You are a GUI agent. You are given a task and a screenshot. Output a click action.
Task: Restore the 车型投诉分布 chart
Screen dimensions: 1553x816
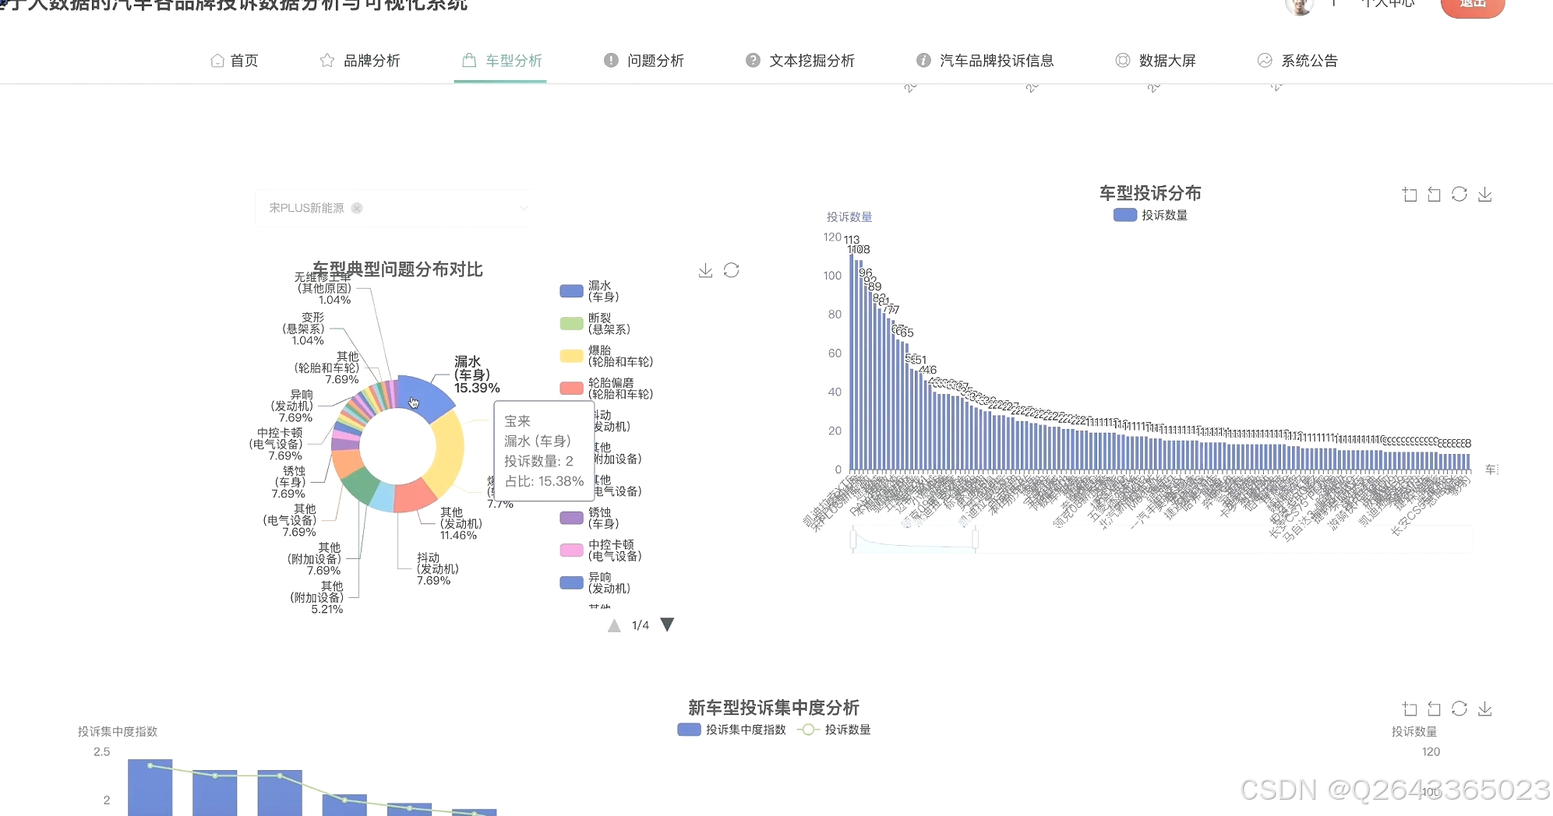click(x=1459, y=195)
